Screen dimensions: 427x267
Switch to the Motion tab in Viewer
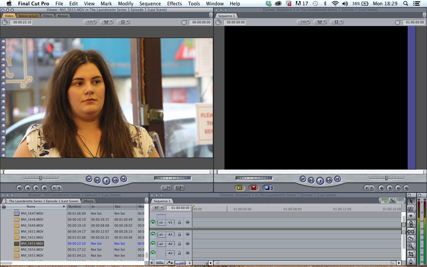[x=63, y=16]
